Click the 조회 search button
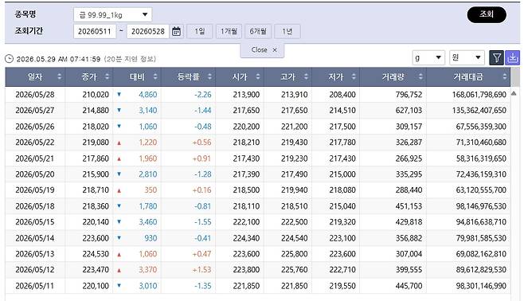The width and height of the screenshot is (524, 301). click(x=487, y=14)
